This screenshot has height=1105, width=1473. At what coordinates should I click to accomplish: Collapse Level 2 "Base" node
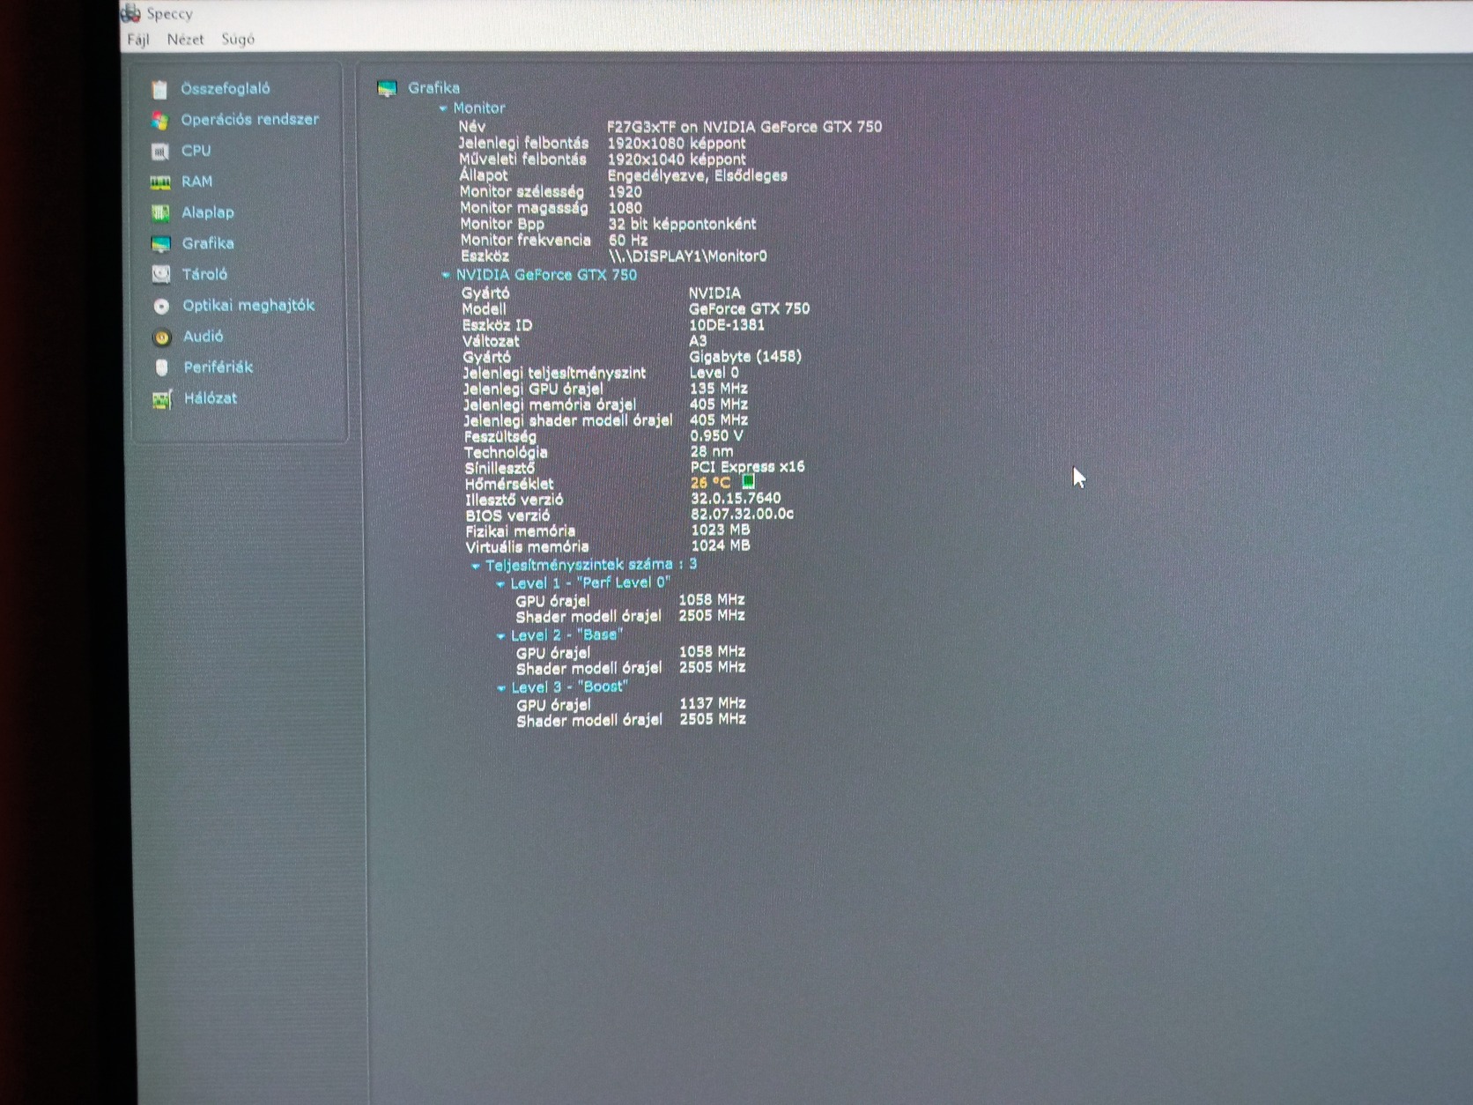(501, 636)
